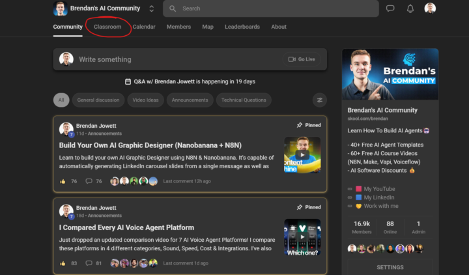Open the Members tab
This screenshot has width=469, height=275.
pos(178,27)
